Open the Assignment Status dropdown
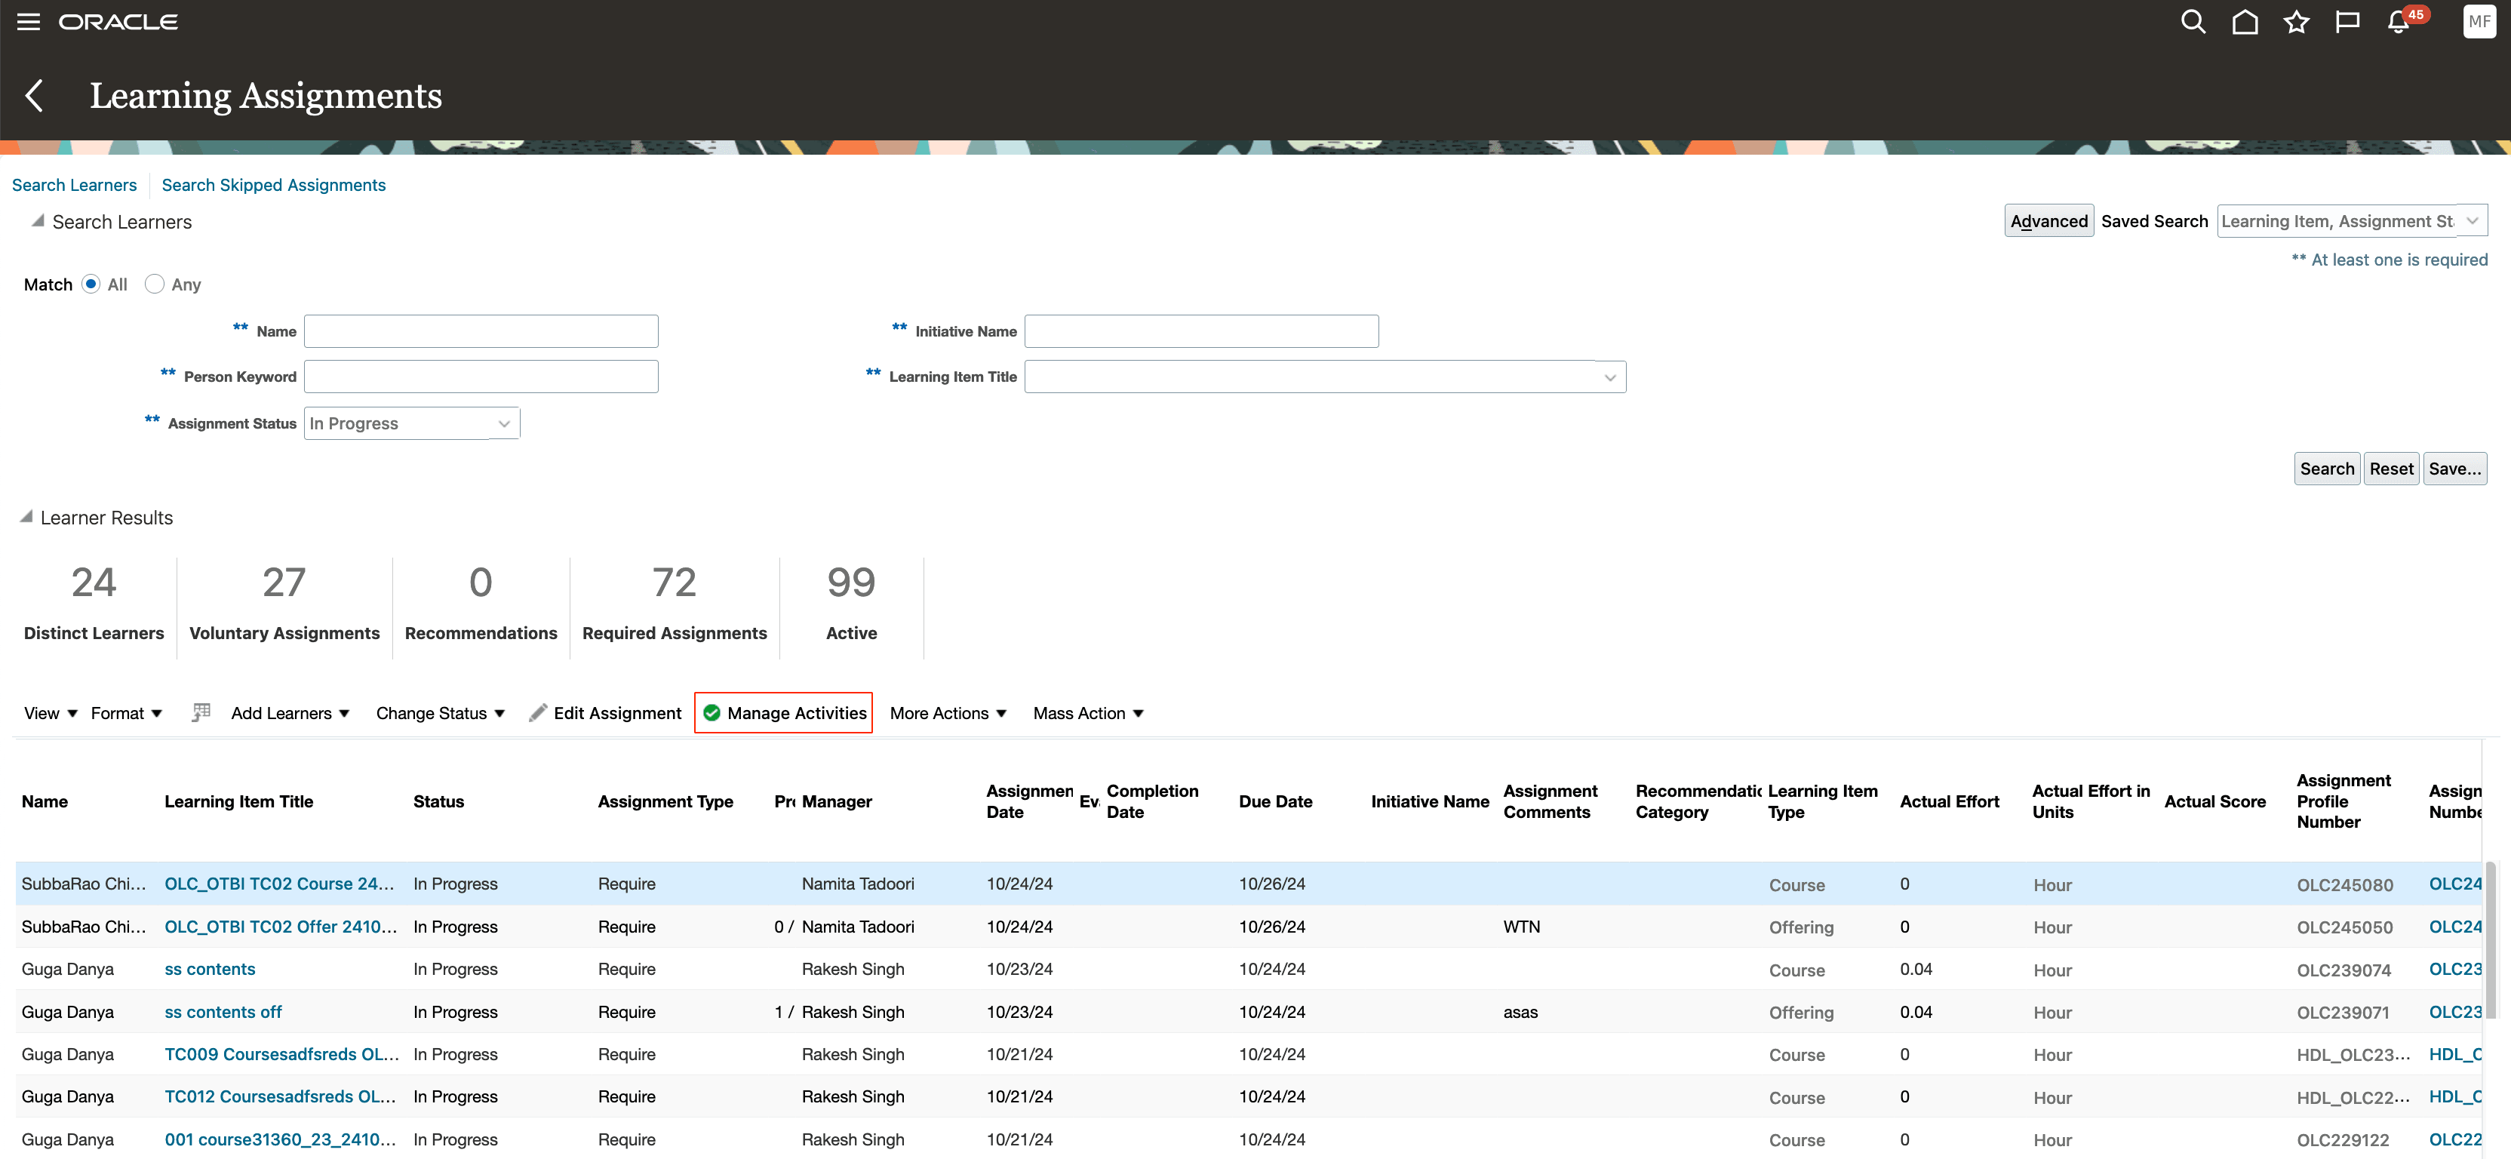2511x1159 pixels. (504, 423)
